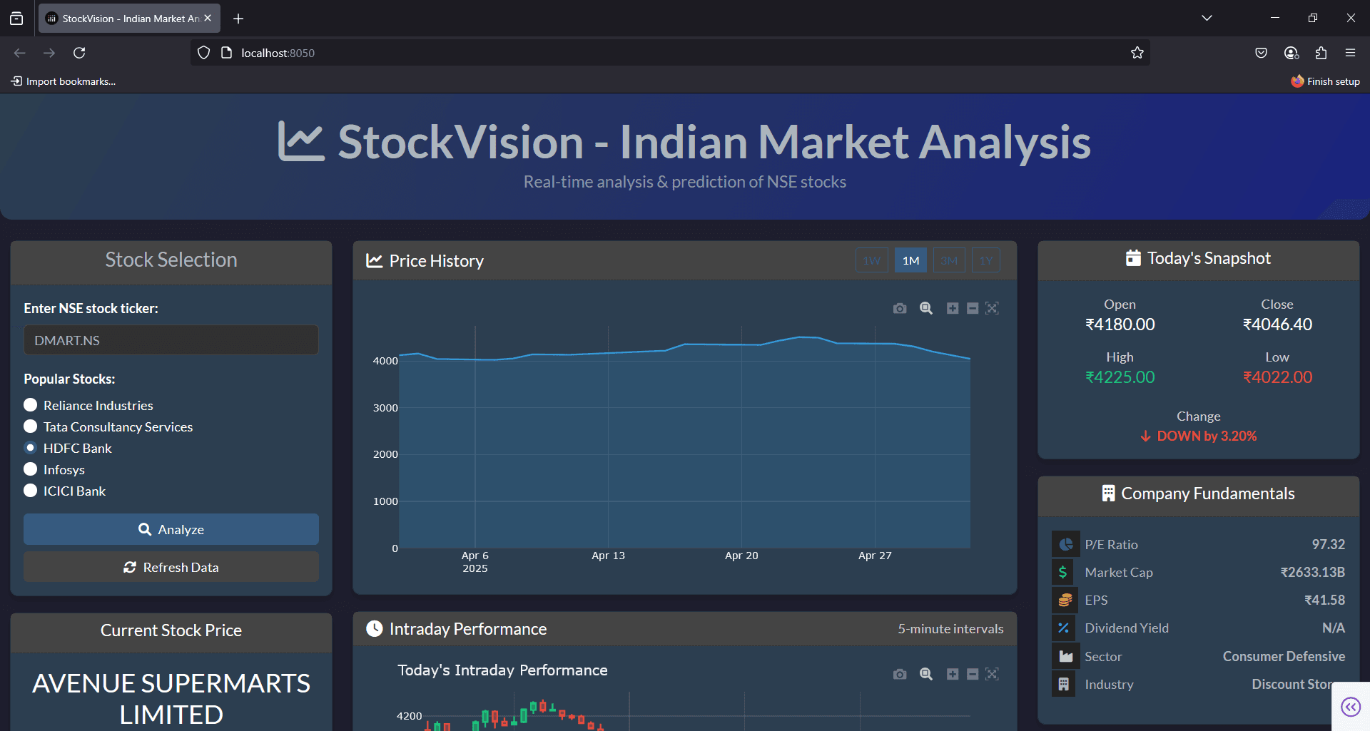
Task: Click the NSE stock ticker input field
Action: [x=171, y=340]
